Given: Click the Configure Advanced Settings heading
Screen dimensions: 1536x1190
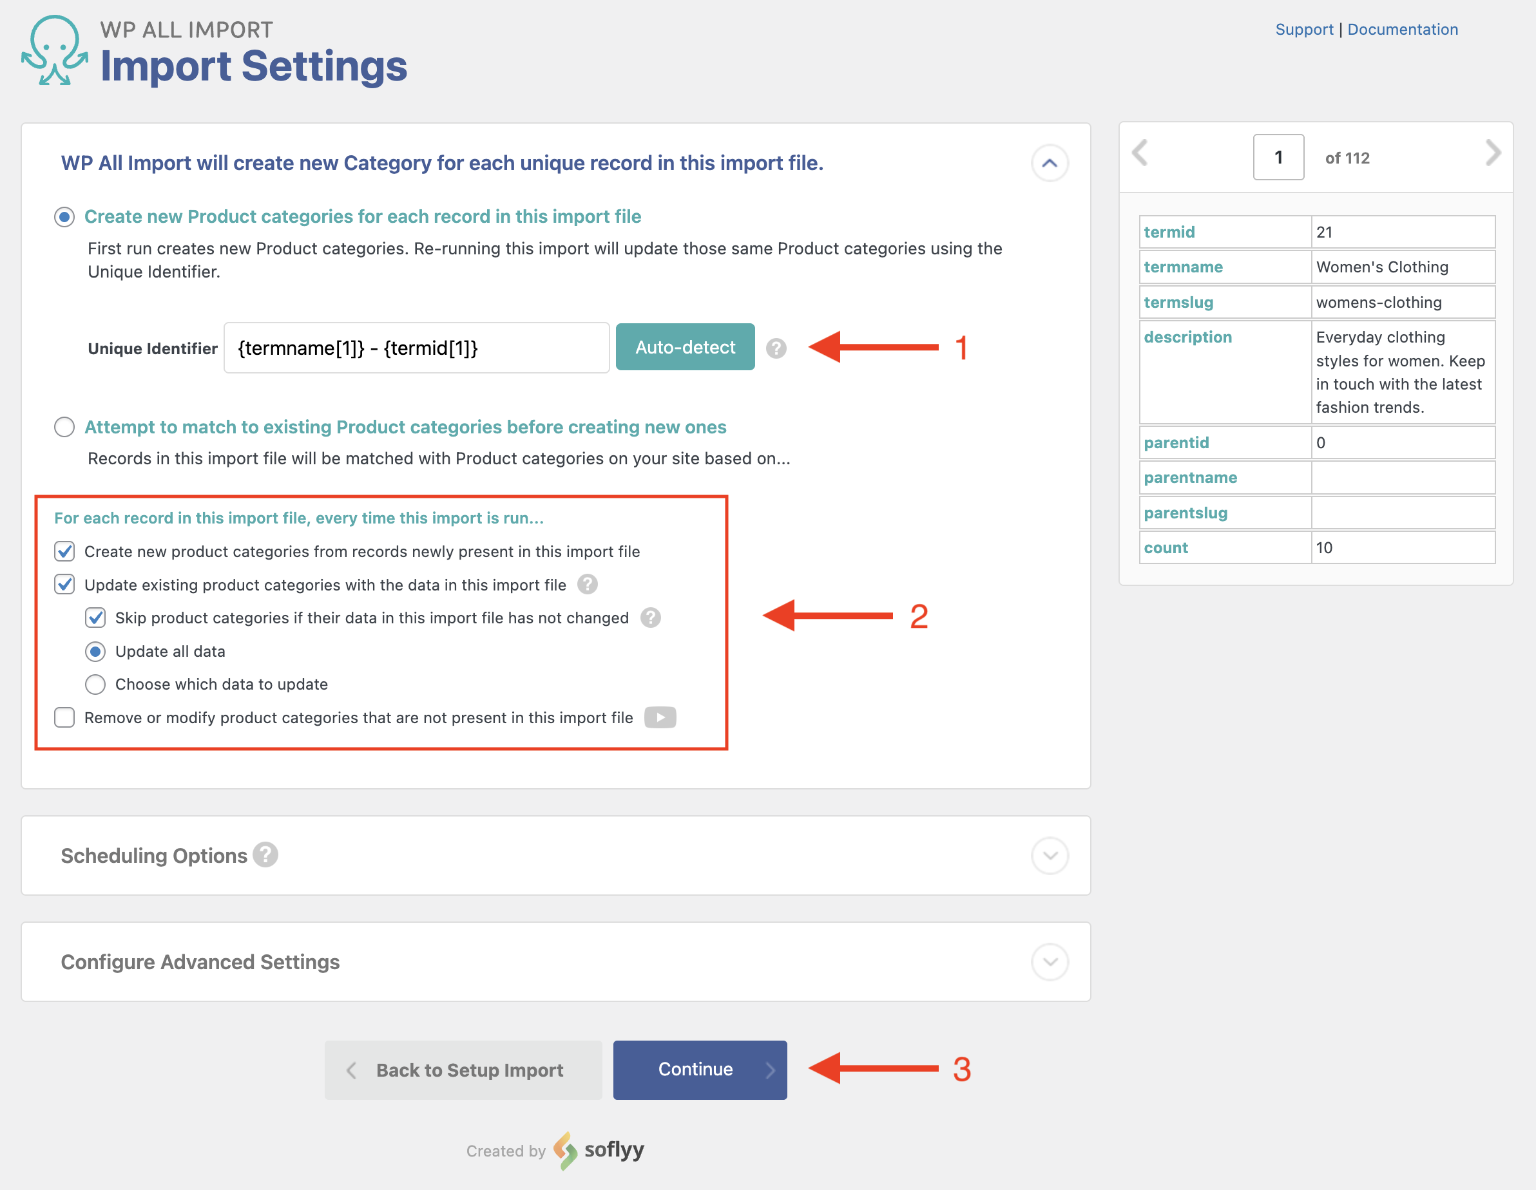Looking at the screenshot, I should (x=200, y=961).
